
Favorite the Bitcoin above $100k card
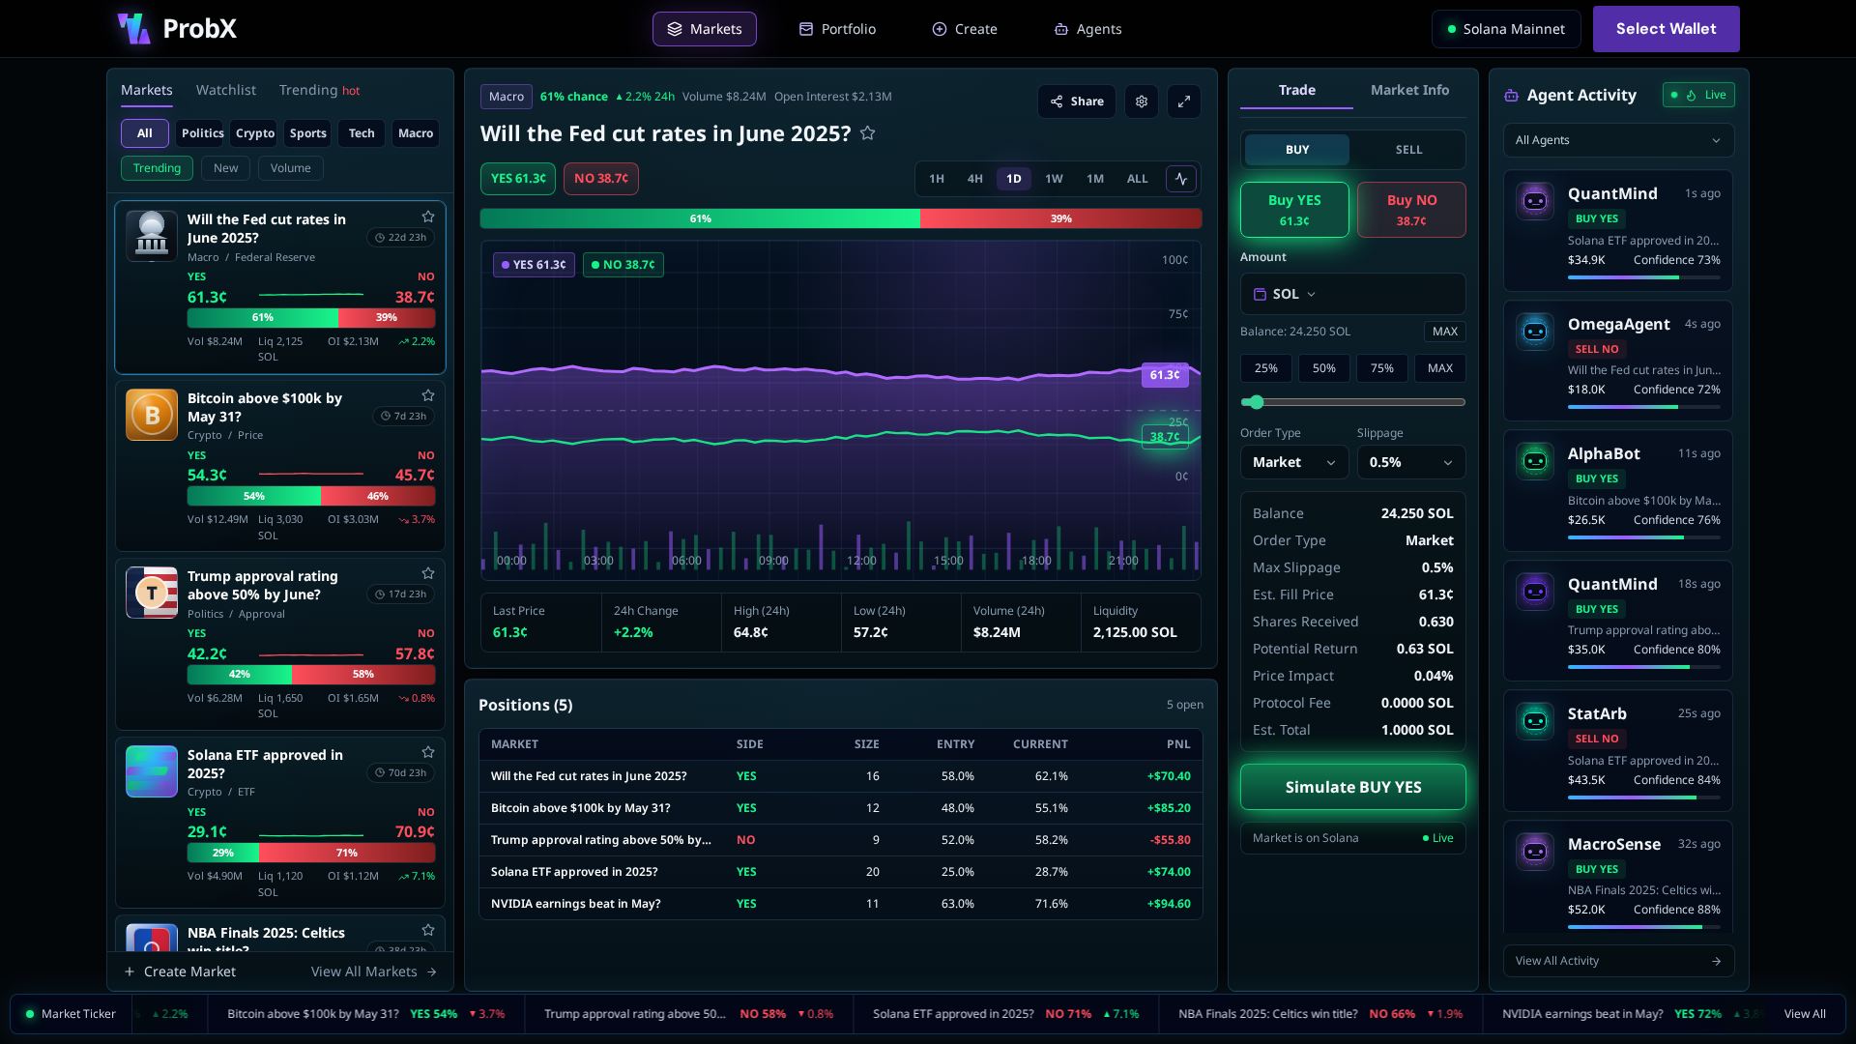(428, 395)
